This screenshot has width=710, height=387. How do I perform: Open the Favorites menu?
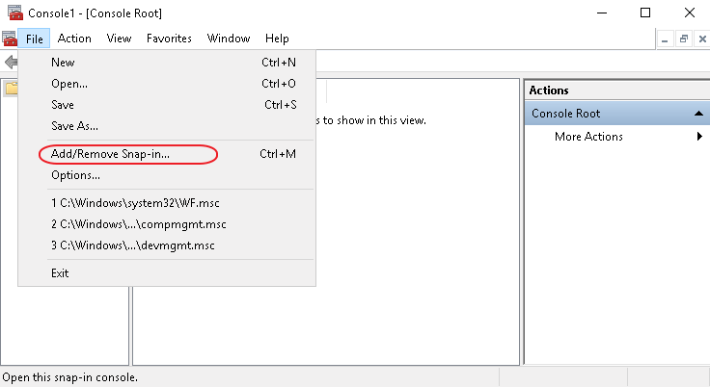pos(169,39)
